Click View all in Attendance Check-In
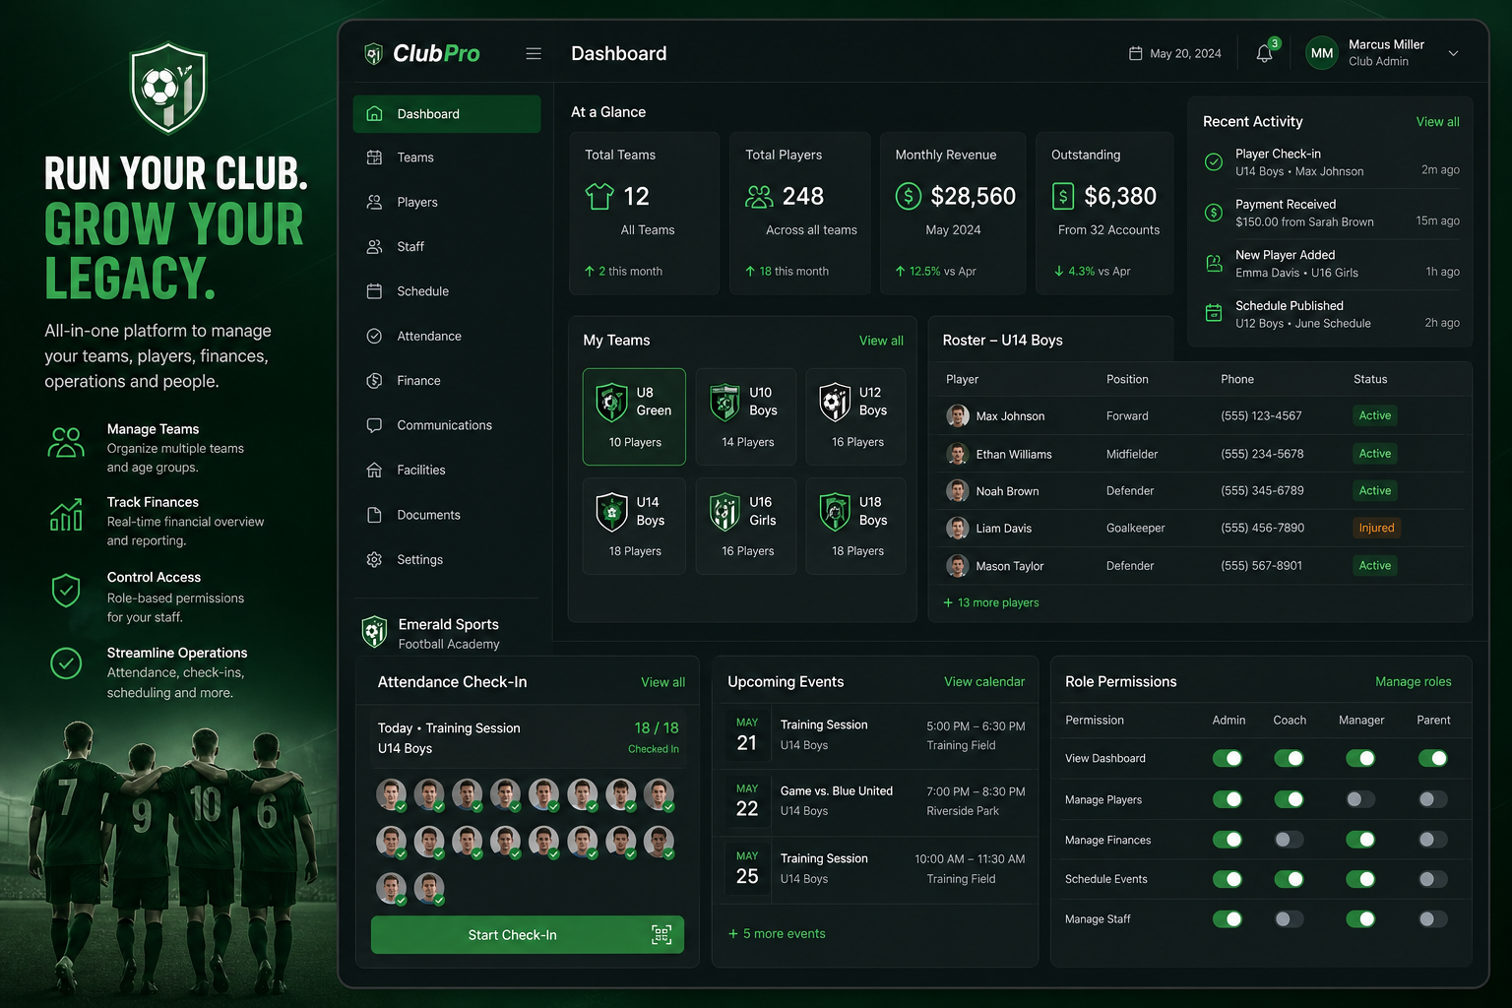This screenshot has height=1008, width=1512. click(662, 682)
